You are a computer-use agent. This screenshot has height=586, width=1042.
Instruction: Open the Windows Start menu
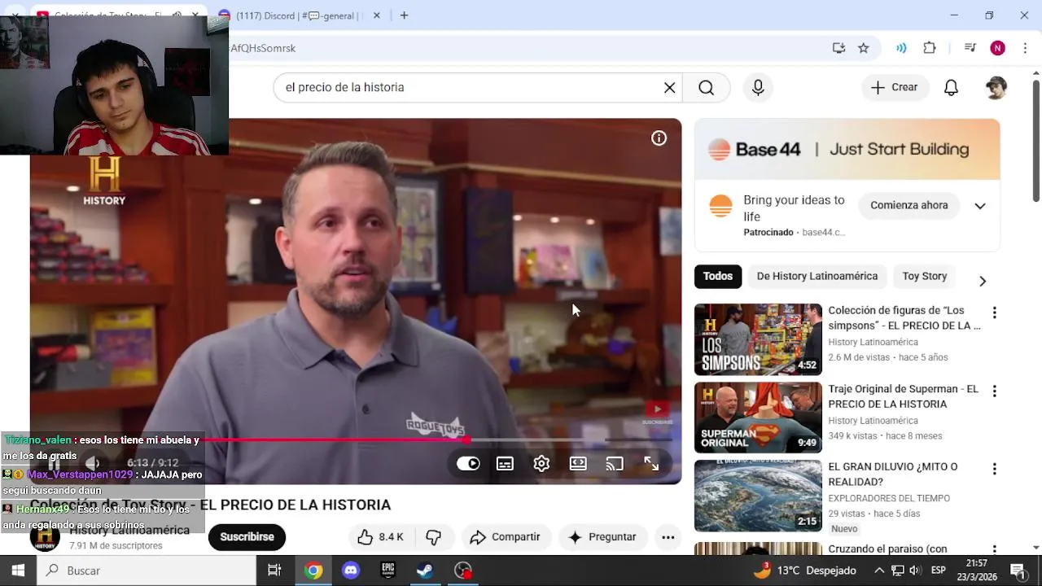pyautogui.click(x=19, y=571)
